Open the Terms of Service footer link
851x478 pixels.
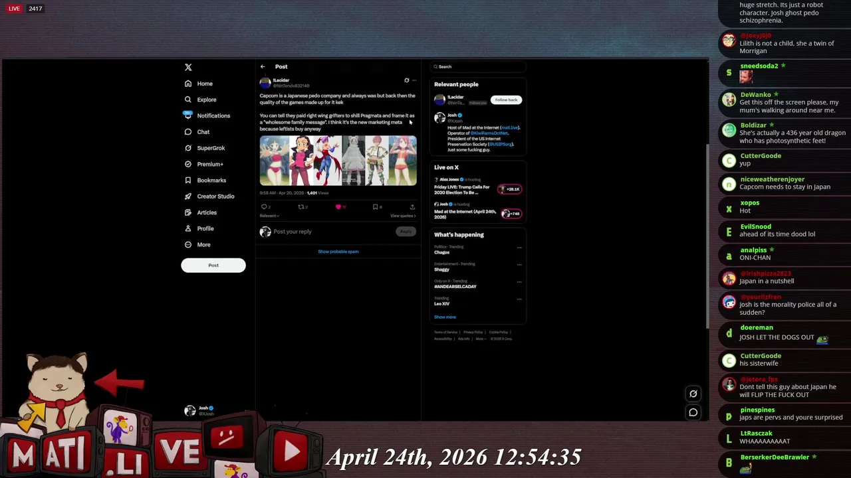[445, 332]
